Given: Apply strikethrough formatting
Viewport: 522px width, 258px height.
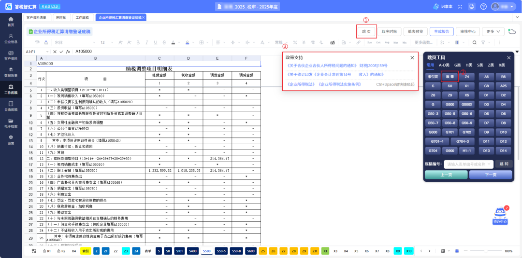Looking at the screenshot, I should click(164, 42).
